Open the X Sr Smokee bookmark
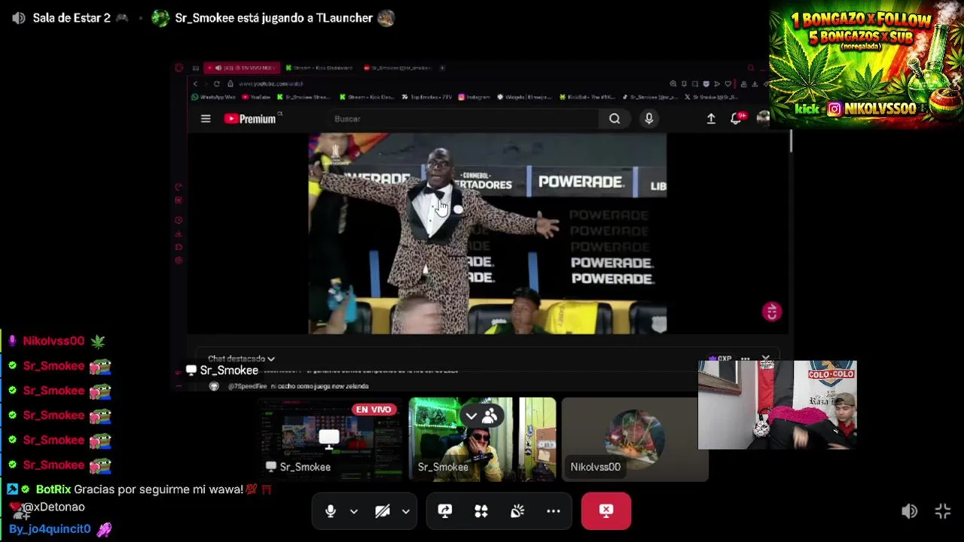Screen dimensions: 964x542 tap(710, 97)
